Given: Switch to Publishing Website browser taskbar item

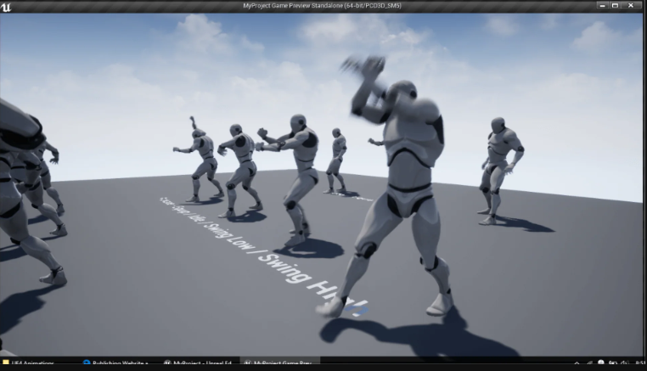Looking at the screenshot, I should (115, 363).
